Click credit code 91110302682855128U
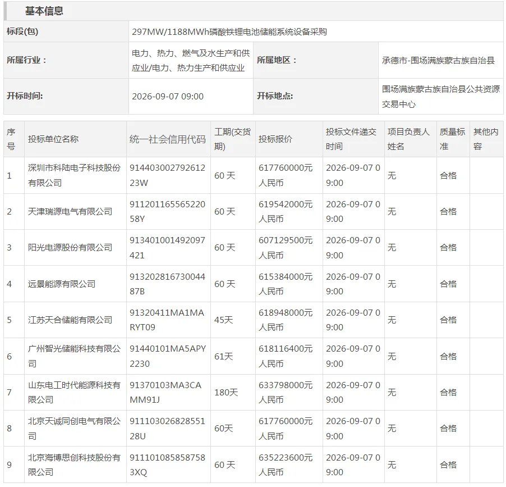The width and height of the screenshot is (506, 487). point(168,429)
